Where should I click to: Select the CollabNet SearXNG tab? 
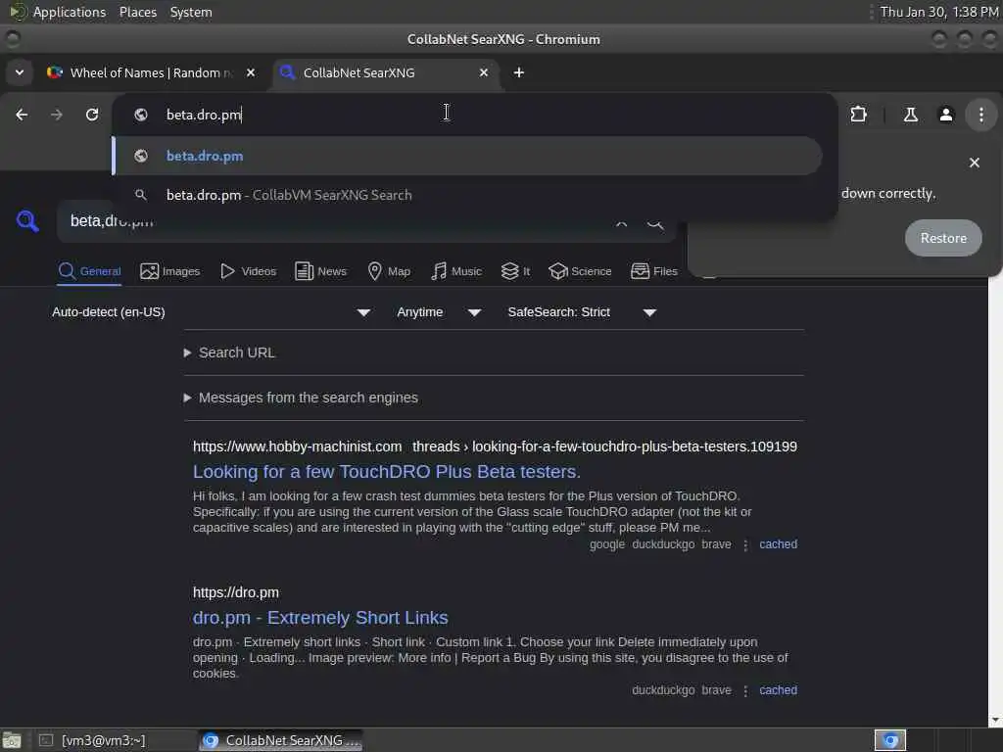click(x=386, y=72)
